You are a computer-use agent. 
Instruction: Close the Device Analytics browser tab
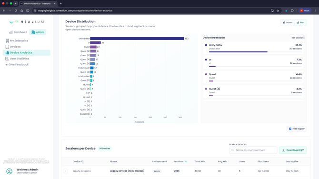click(x=55, y=3)
